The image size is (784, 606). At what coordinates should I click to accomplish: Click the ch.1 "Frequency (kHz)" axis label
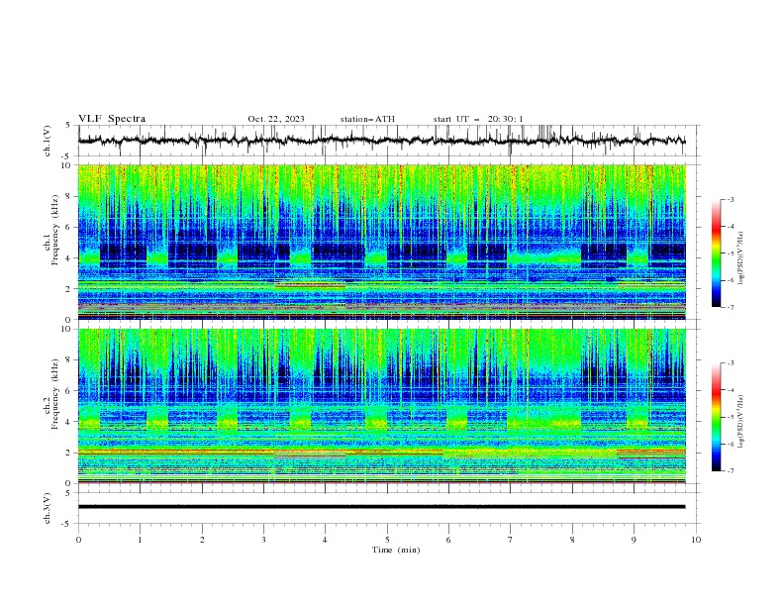pyautogui.click(x=54, y=230)
